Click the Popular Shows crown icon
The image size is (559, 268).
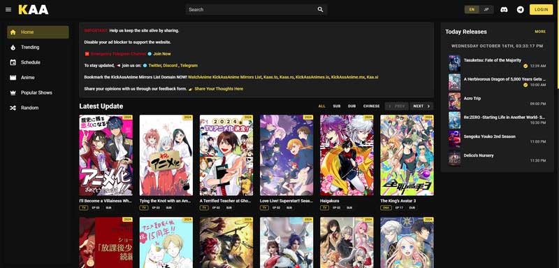13,93
